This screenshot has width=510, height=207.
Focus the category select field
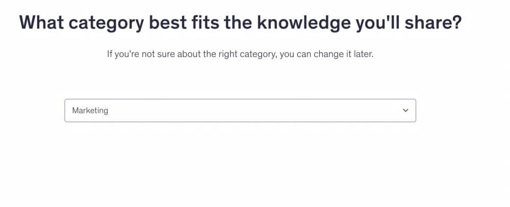tap(240, 110)
